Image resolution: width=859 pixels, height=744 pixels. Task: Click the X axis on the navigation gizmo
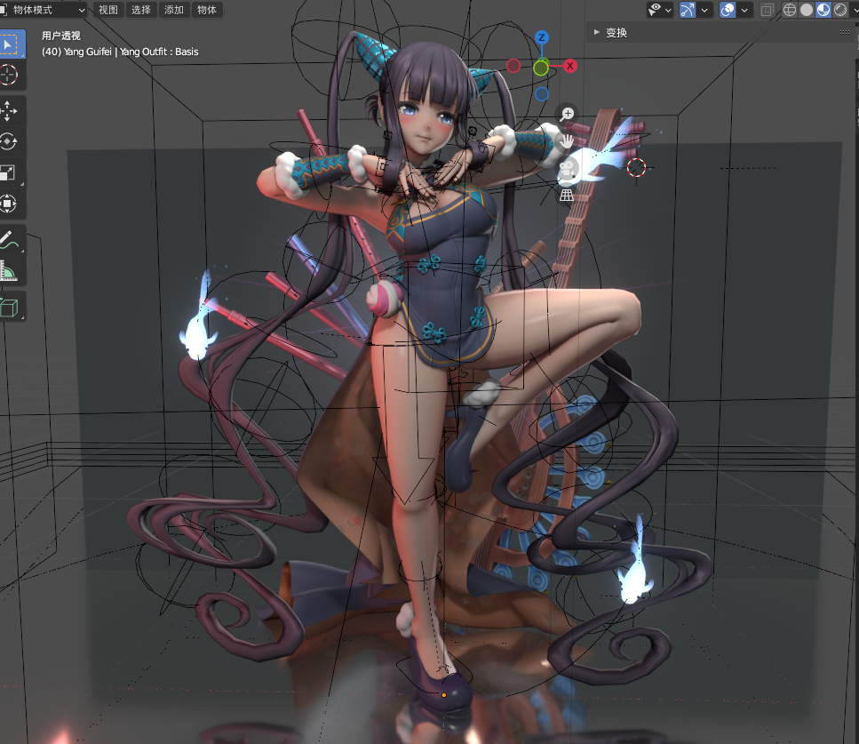pos(569,65)
